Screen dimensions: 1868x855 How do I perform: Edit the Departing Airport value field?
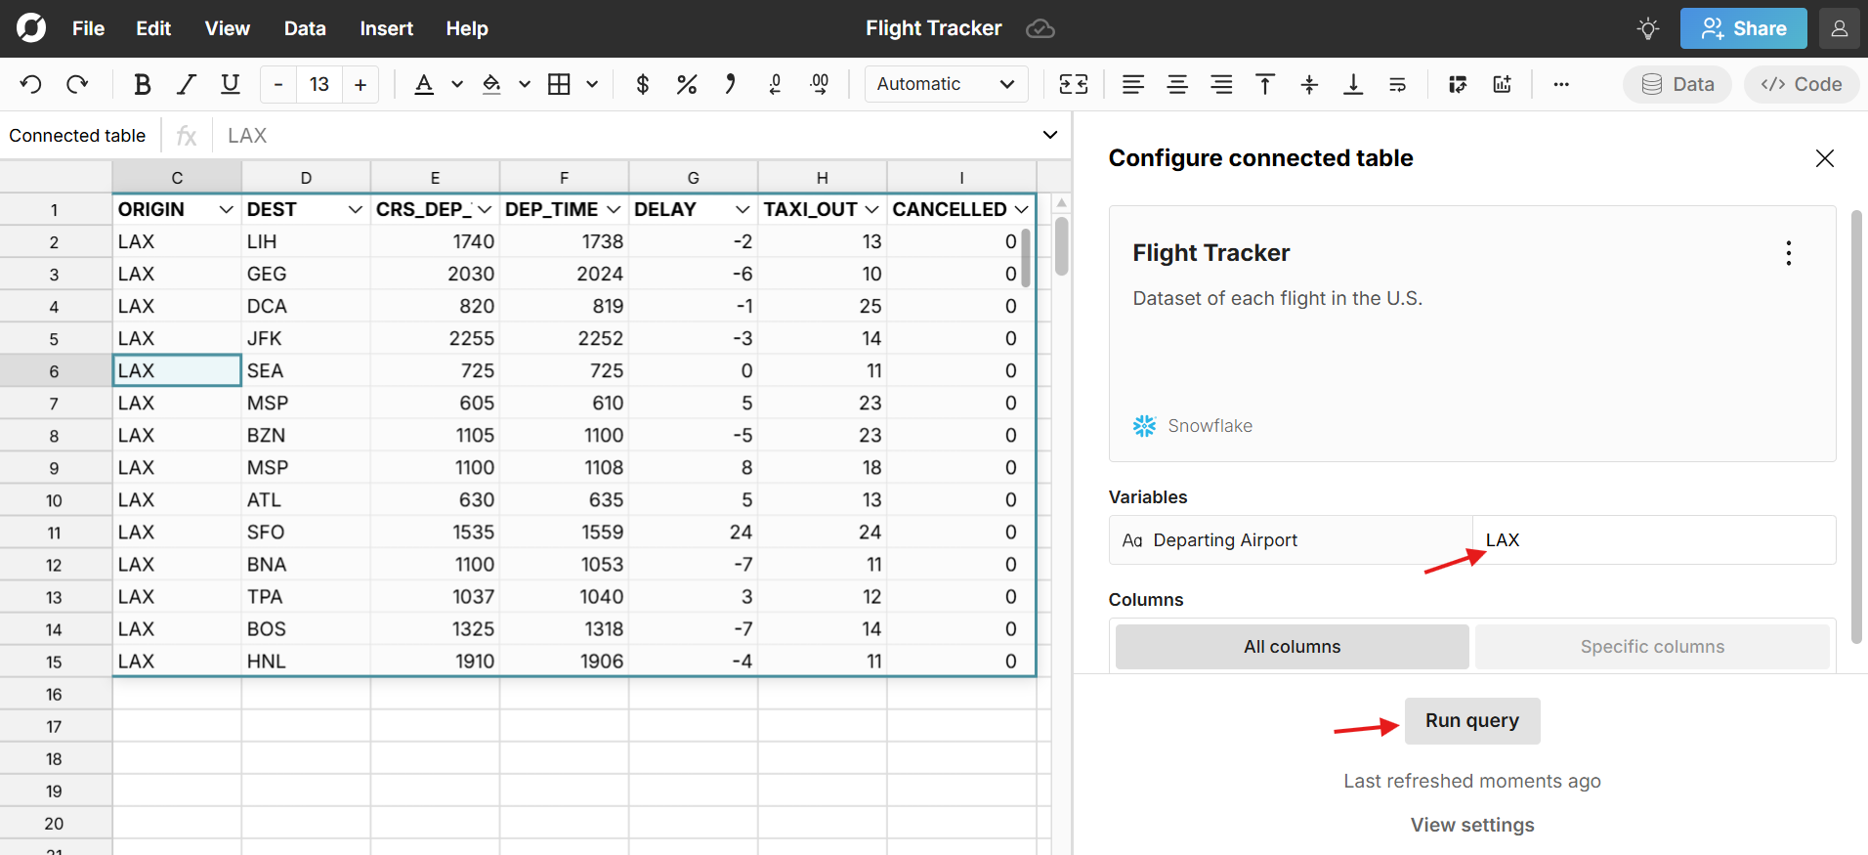coord(1653,540)
